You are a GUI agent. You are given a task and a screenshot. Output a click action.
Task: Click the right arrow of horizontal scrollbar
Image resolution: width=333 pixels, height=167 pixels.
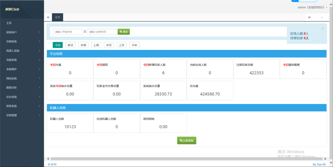click(324, 159)
